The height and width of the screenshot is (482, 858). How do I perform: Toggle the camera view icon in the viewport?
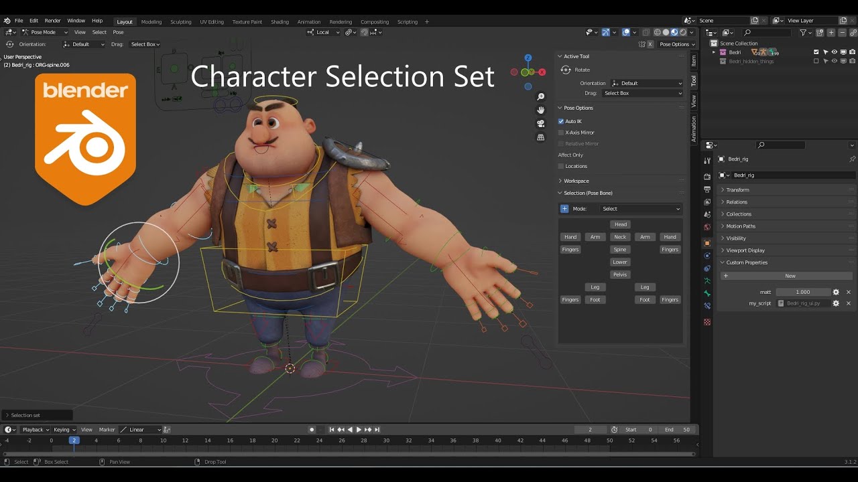pos(541,124)
